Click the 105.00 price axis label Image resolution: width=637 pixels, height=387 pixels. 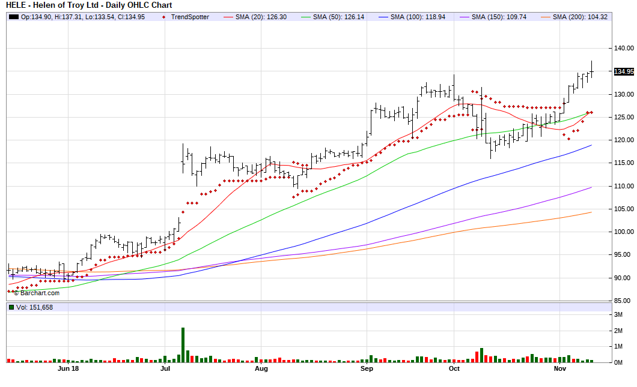click(x=624, y=209)
